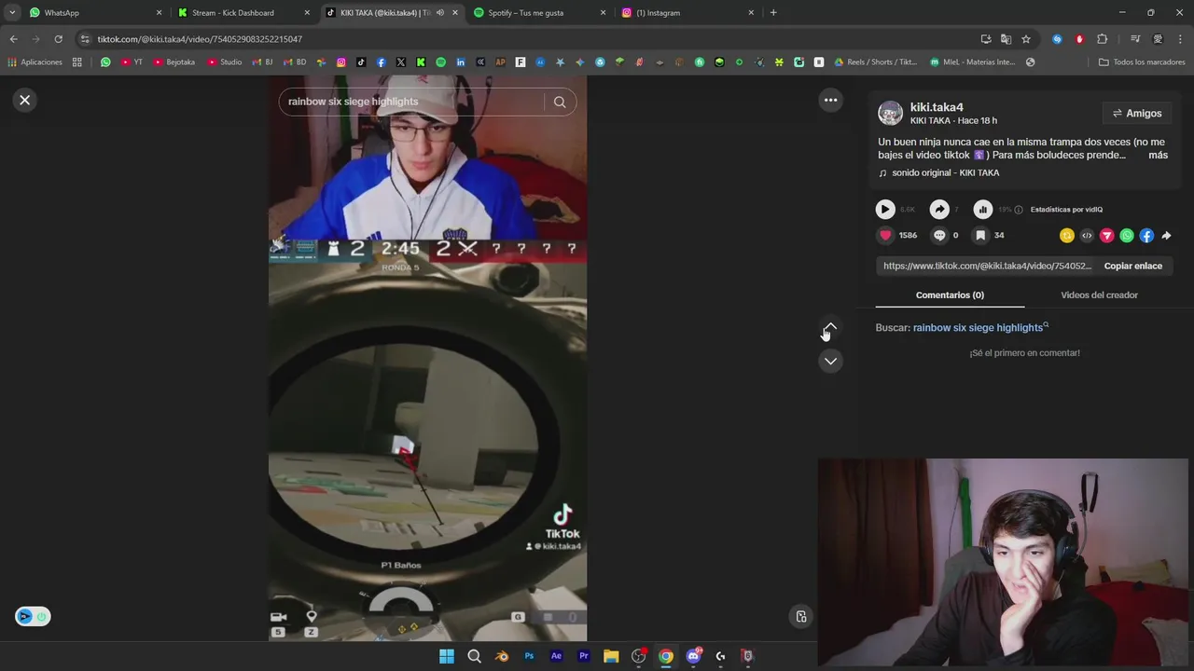Image resolution: width=1194 pixels, height=671 pixels.
Task: Click Copiar enlace button
Action: coord(1132,266)
